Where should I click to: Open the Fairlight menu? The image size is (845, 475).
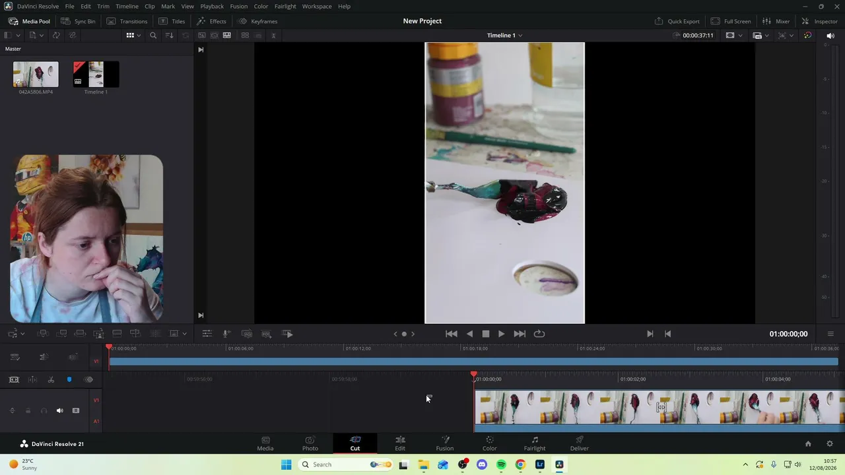click(x=285, y=6)
